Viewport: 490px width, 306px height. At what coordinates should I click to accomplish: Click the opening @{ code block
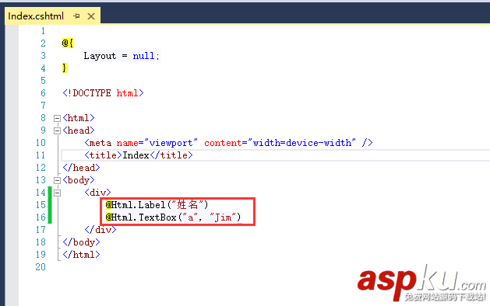point(68,43)
